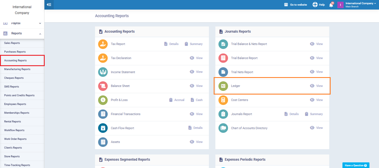The image size is (379, 168).
Task: Click the Balance Sheet round icon
Action: pyautogui.click(x=103, y=86)
